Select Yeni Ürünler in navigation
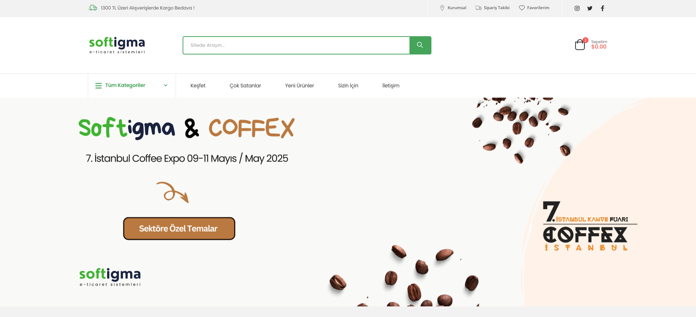Viewport: 696px width, 317px height. (299, 86)
